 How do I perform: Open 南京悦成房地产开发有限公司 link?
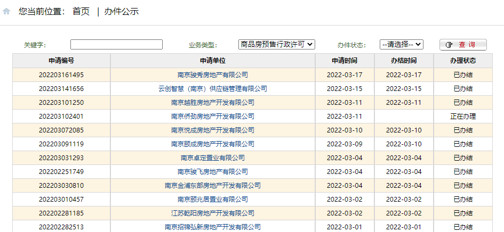click(x=213, y=130)
